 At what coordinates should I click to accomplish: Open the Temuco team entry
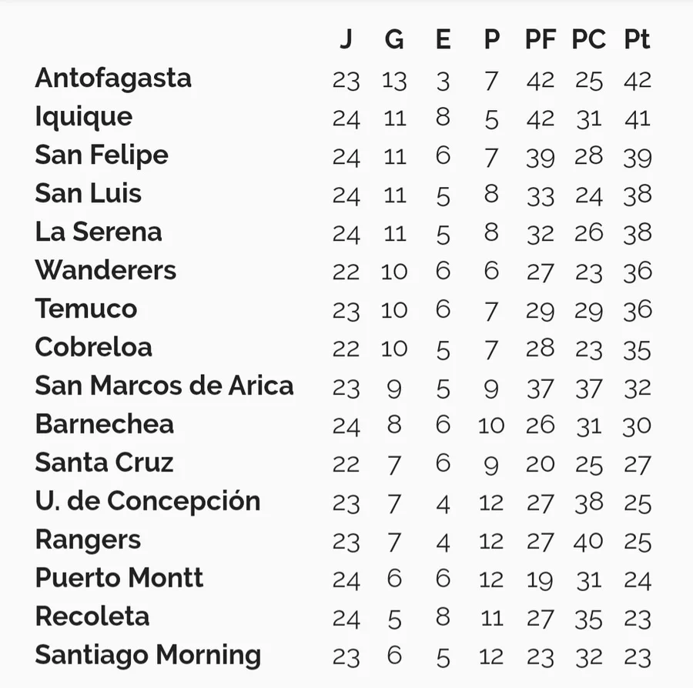(86, 309)
